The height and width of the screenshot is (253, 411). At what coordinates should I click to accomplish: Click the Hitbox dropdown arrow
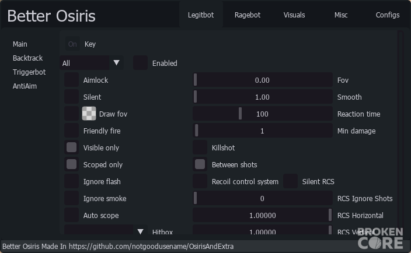pos(140,231)
